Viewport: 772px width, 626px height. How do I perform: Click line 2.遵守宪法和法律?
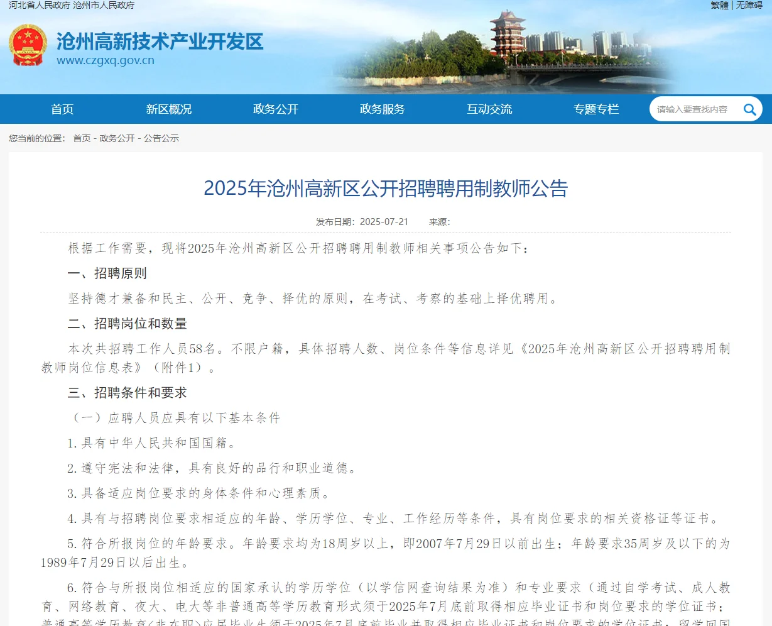click(x=213, y=468)
